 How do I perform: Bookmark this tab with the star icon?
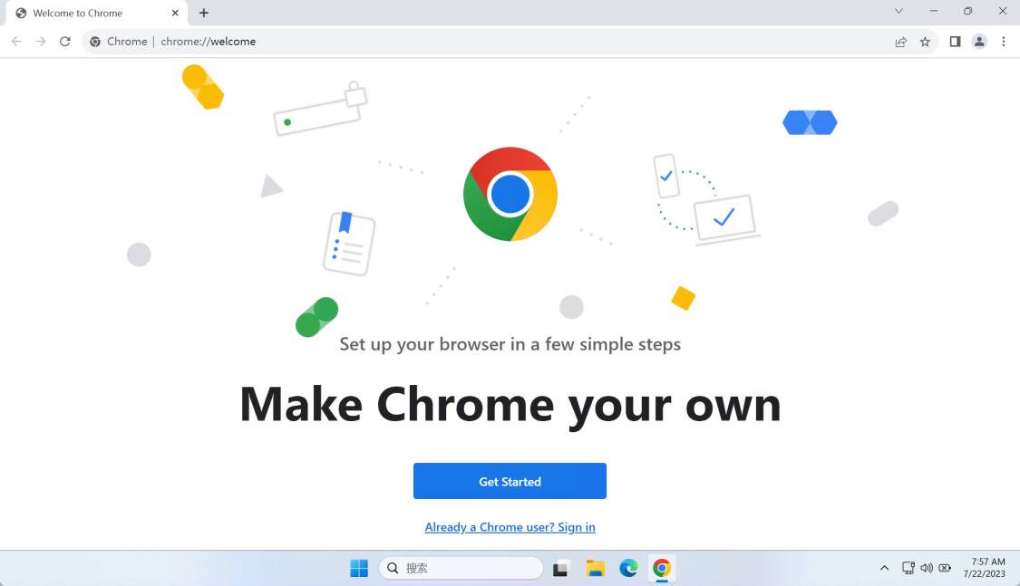[x=925, y=42]
